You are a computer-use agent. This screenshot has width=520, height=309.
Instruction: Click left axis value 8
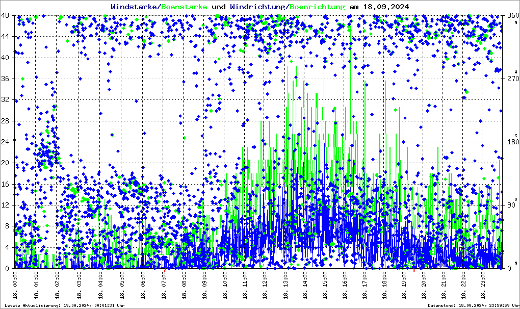[7, 226]
